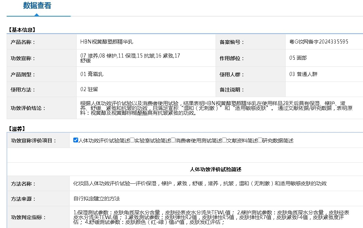Viewport: 363px width, 228px height.
Task: Click the 方法名称 description text
Action: (200, 183)
